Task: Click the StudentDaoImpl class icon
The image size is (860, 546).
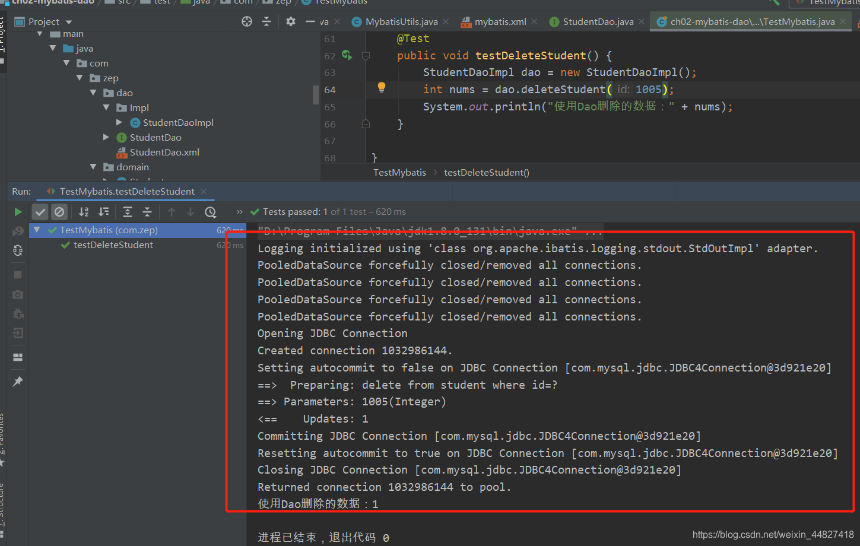Action: point(135,123)
